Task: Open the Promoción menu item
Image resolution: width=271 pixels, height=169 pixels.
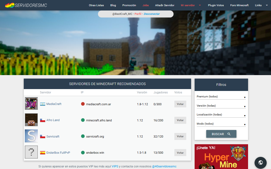Action: click(129, 5)
